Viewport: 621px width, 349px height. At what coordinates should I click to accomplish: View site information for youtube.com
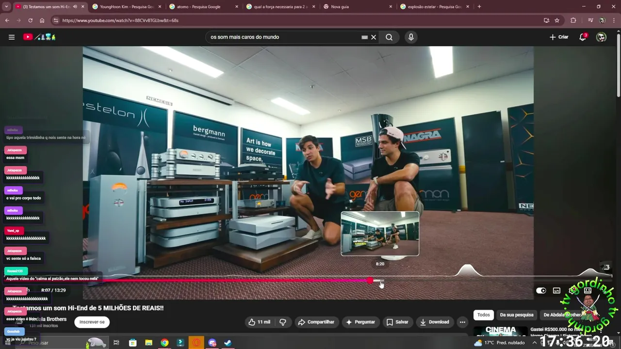(56, 20)
